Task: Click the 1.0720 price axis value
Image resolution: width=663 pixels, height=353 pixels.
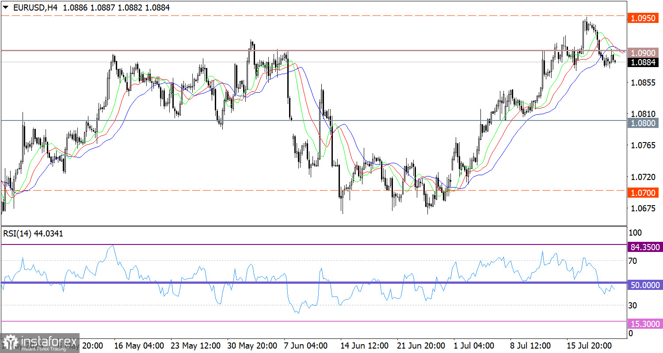Action: point(642,177)
